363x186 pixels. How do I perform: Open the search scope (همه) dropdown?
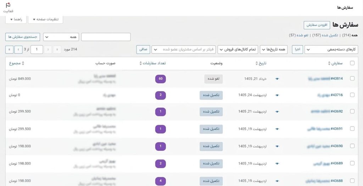pos(61,37)
